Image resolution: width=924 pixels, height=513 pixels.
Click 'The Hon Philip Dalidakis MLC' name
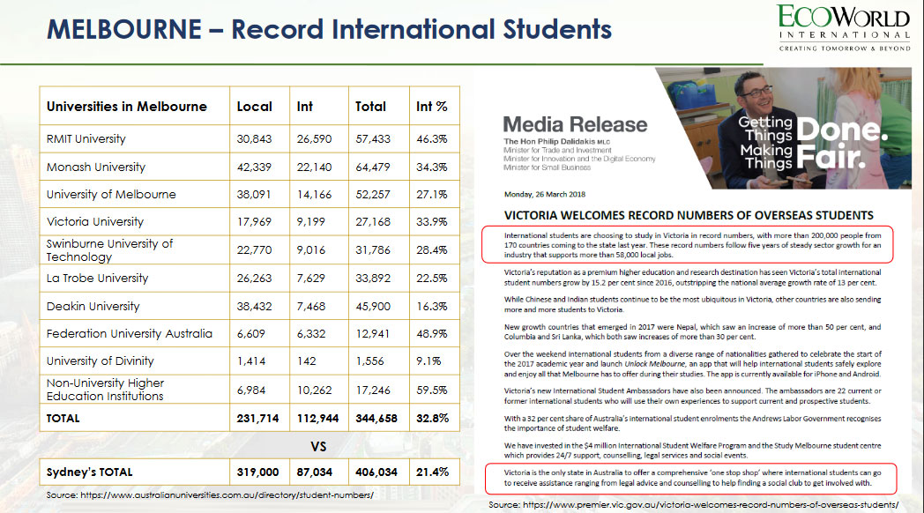(x=557, y=141)
